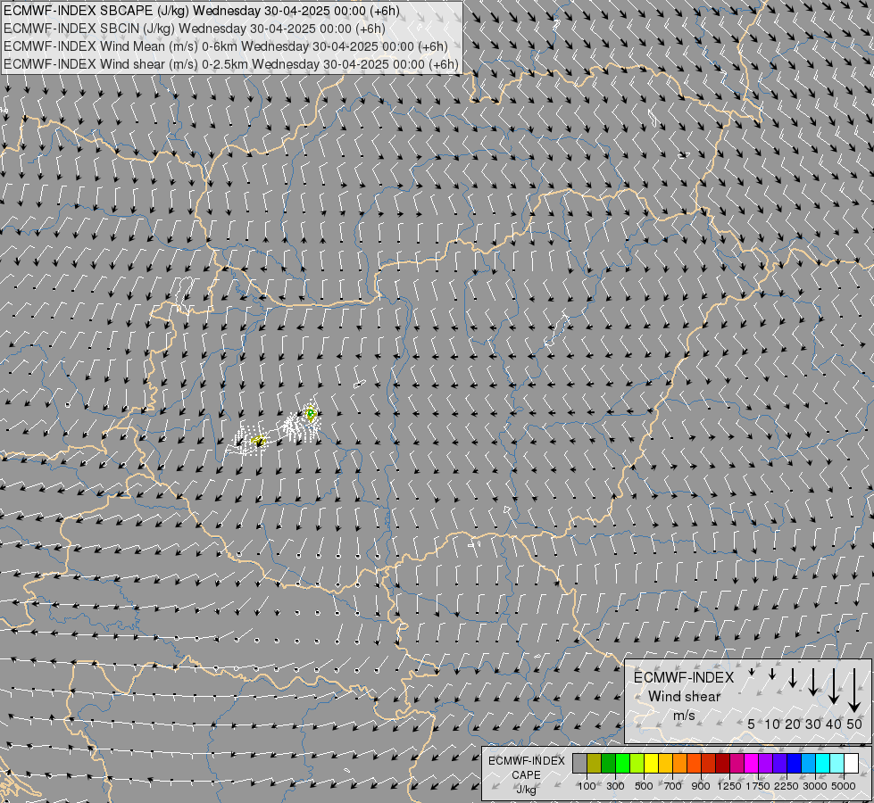Screen dimensions: 874x803
Task: Click the yellow CAPE spot left of the green one
Action: pyautogui.click(x=258, y=441)
